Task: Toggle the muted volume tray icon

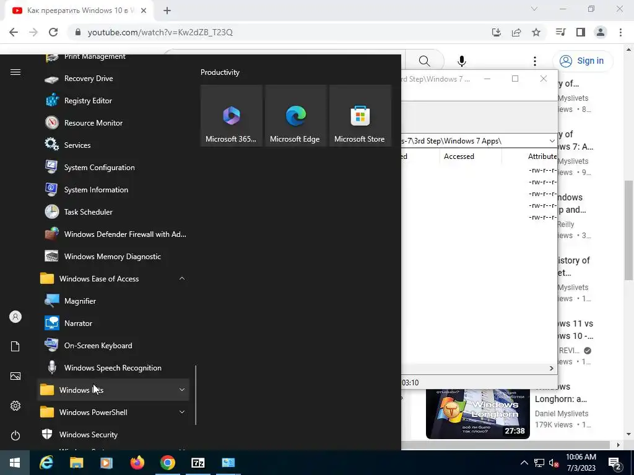Action: tap(554, 463)
